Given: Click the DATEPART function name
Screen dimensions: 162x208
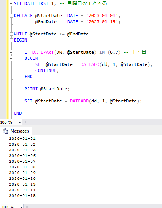Looking at the screenshot, I should pyautogui.click(x=43, y=52).
